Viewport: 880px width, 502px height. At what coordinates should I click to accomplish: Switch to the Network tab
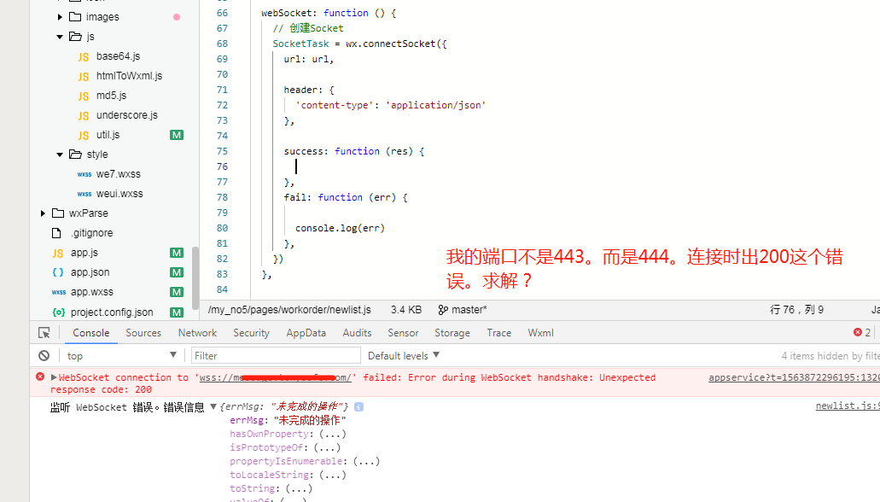point(197,333)
